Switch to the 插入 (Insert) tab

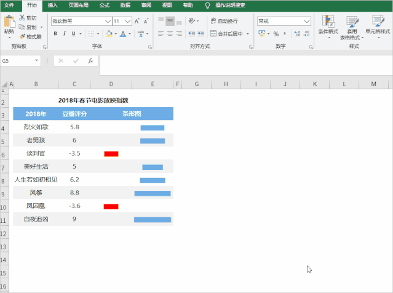click(53, 5)
